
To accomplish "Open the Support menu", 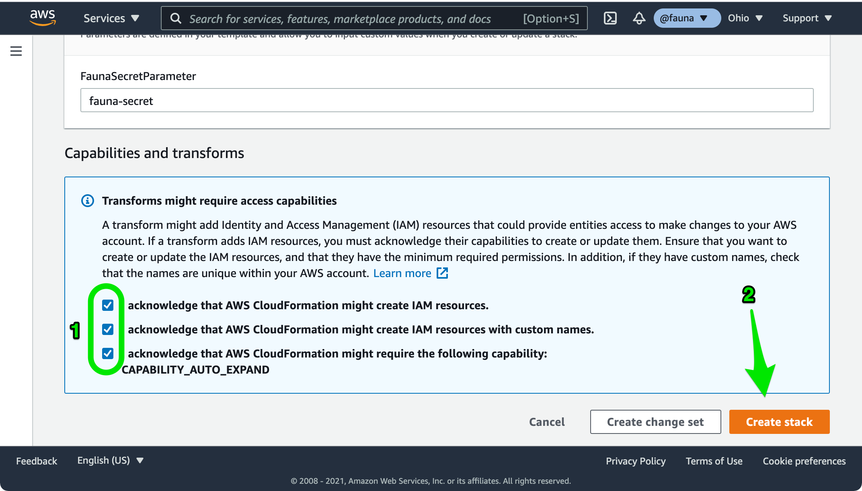I will (807, 18).
